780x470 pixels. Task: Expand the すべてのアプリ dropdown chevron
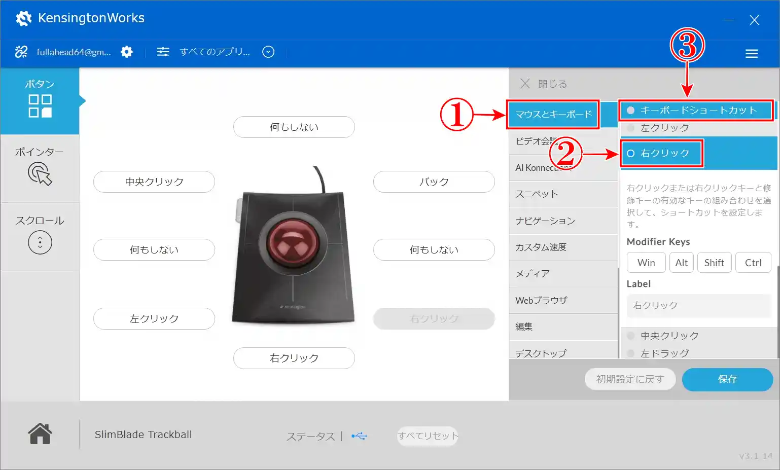click(268, 52)
